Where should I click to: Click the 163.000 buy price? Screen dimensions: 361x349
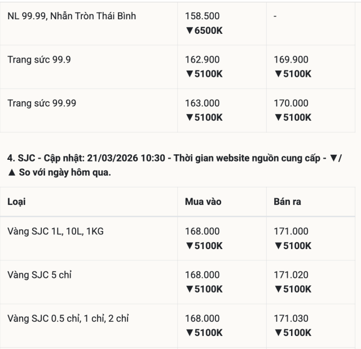point(202,103)
